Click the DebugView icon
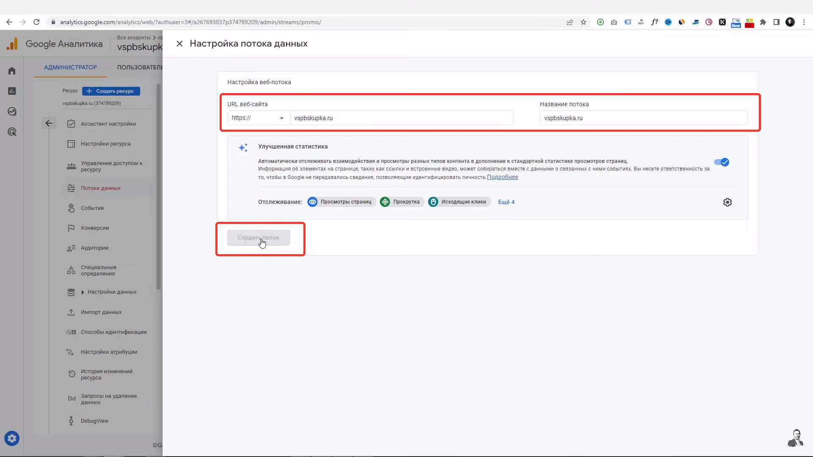 tap(71, 421)
